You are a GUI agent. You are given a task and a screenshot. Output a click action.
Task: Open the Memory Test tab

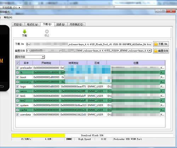point(76,24)
